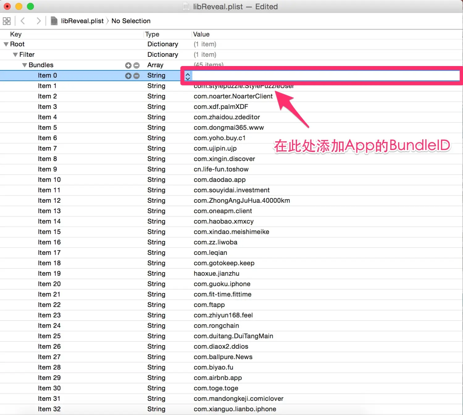Collapse the Root disclosure triangle

point(6,44)
